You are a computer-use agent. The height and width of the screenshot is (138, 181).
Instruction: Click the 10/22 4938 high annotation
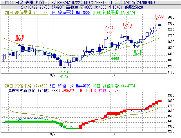click(x=160, y=17)
